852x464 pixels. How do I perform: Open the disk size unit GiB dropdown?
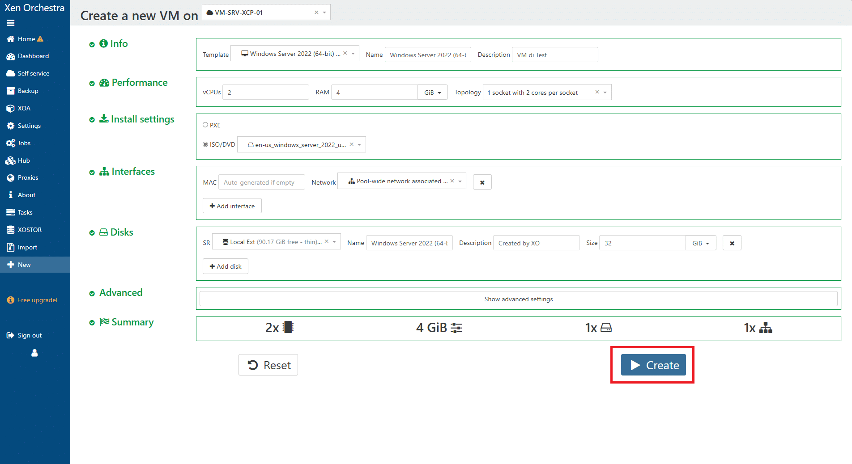[x=701, y=243]
